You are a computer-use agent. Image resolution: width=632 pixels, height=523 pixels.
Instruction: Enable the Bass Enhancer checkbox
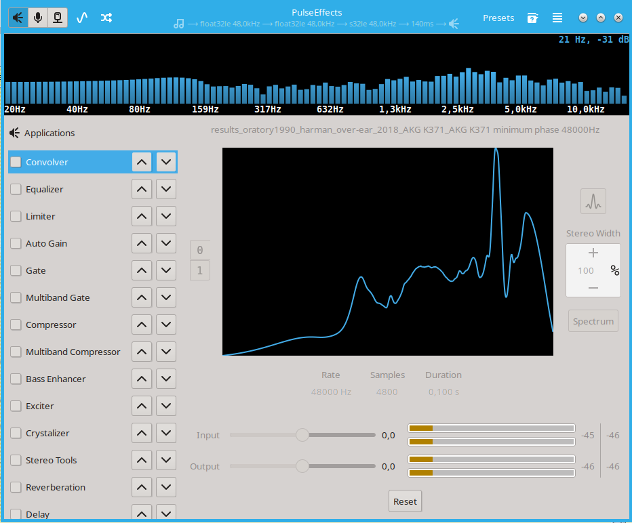[x=16, y=379]
